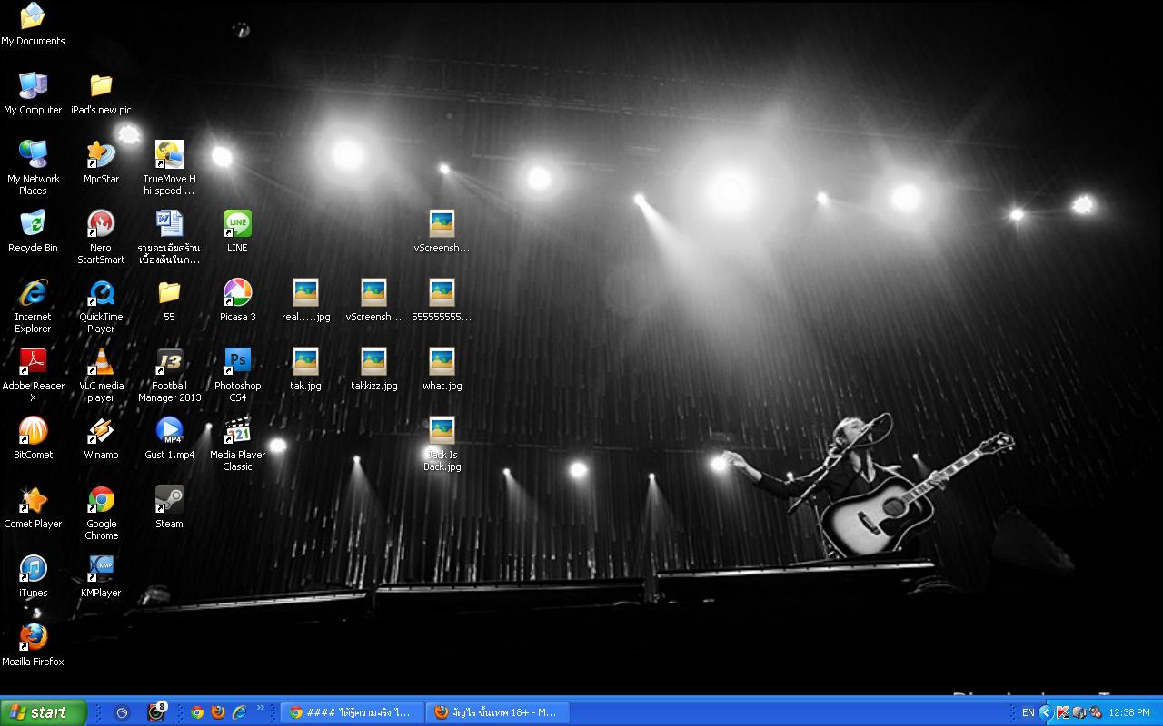The width and height of the screenshot is (1163, 726).
Task: Launch Firefox from the Quick Launch bar
Action: click(218, 712)
